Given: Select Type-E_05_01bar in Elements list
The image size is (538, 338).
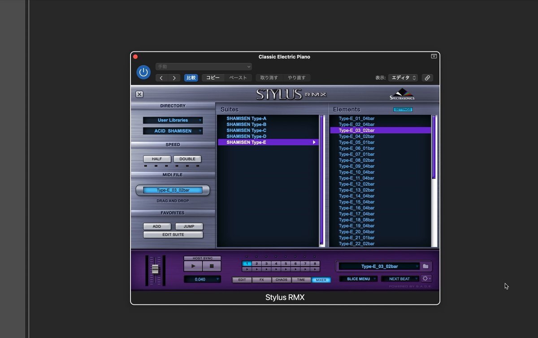Looking at the screenshot, I should [x=356, y=143].
